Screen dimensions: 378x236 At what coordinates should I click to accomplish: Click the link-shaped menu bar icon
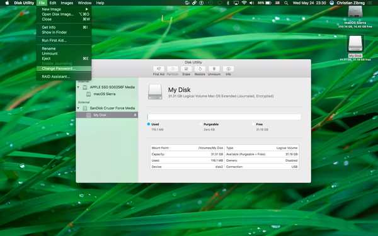coord(194,3)
